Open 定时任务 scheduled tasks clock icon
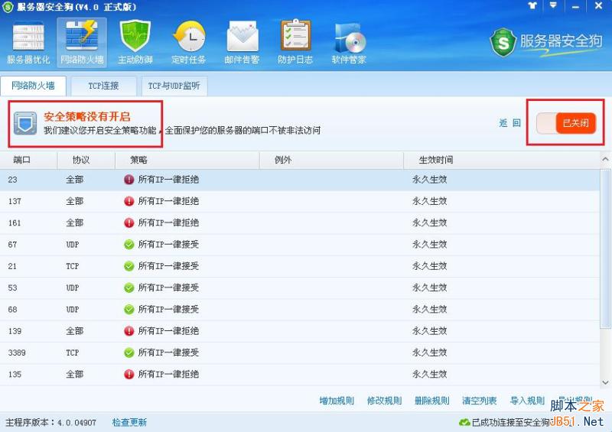This screenshot has height=432, width=612. (x=189, y=42)
